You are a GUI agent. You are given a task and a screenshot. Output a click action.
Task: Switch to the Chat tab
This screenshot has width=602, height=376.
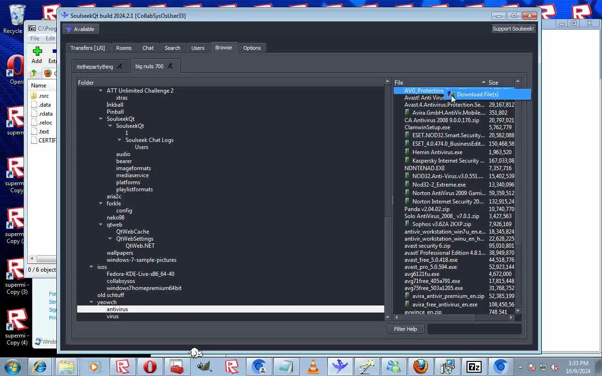[148, 48]
